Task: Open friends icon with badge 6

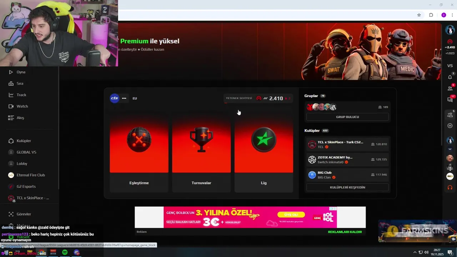Action: 450,88
